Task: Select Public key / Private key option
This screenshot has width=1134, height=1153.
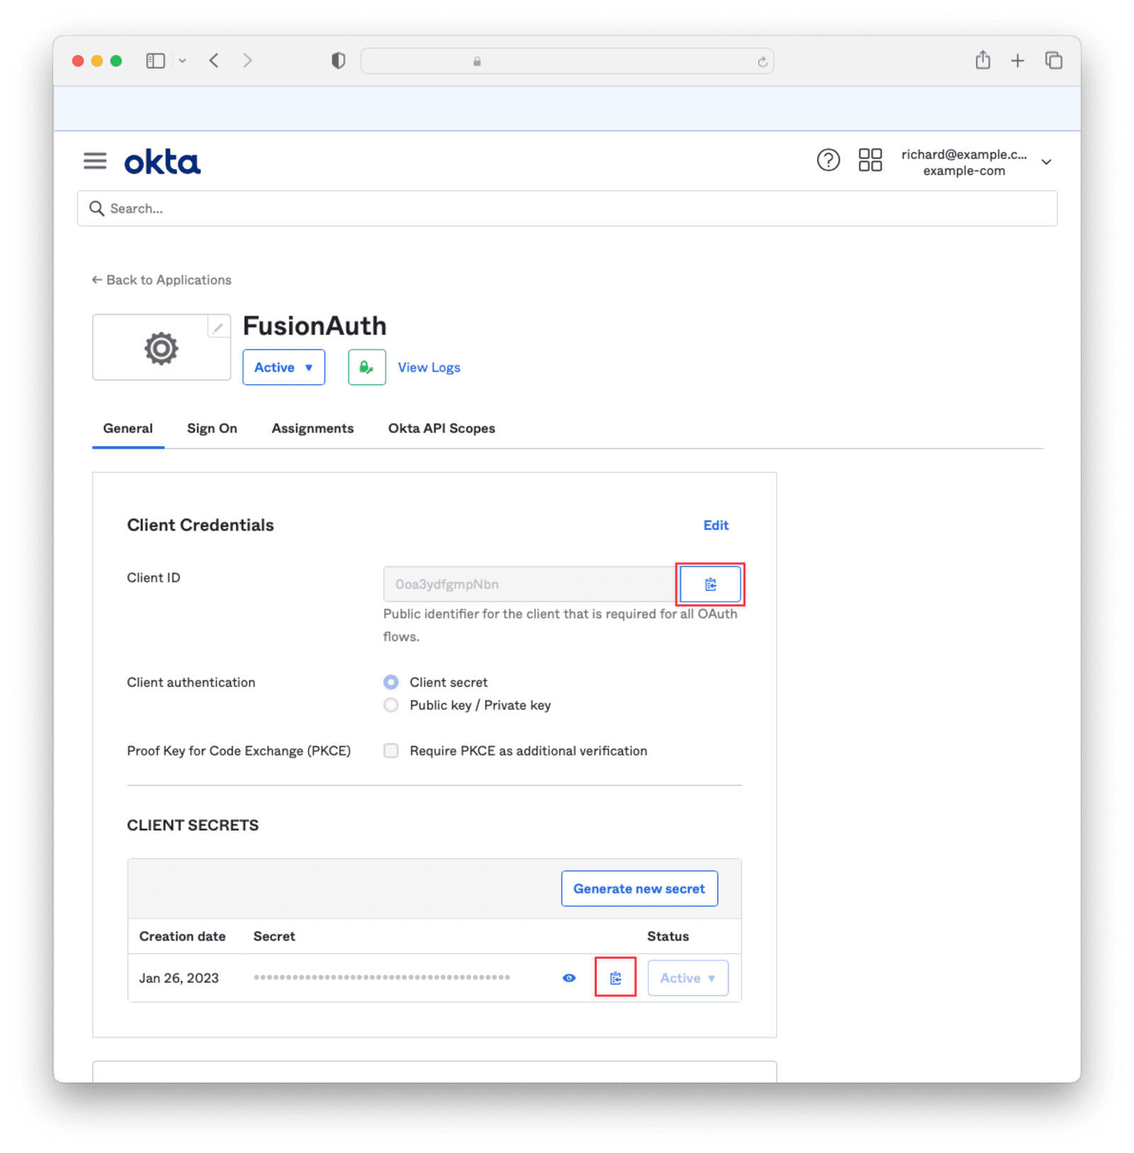Action: tap(391, 705)
